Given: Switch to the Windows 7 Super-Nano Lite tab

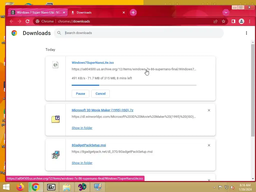Looking at the screenshot, I should click(38, 12).
